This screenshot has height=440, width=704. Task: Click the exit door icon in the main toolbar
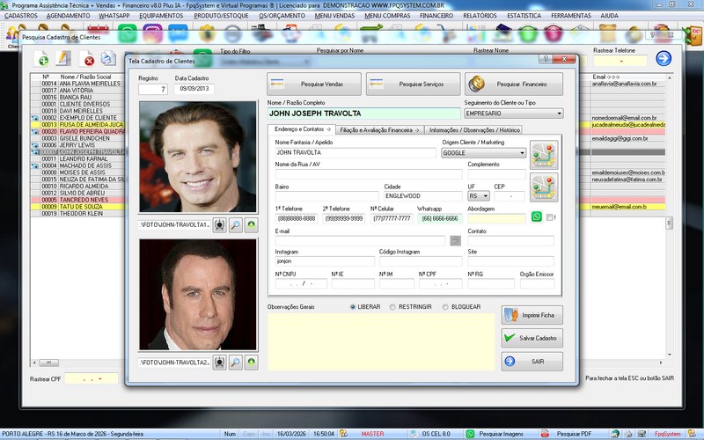[x=693, y=36]
